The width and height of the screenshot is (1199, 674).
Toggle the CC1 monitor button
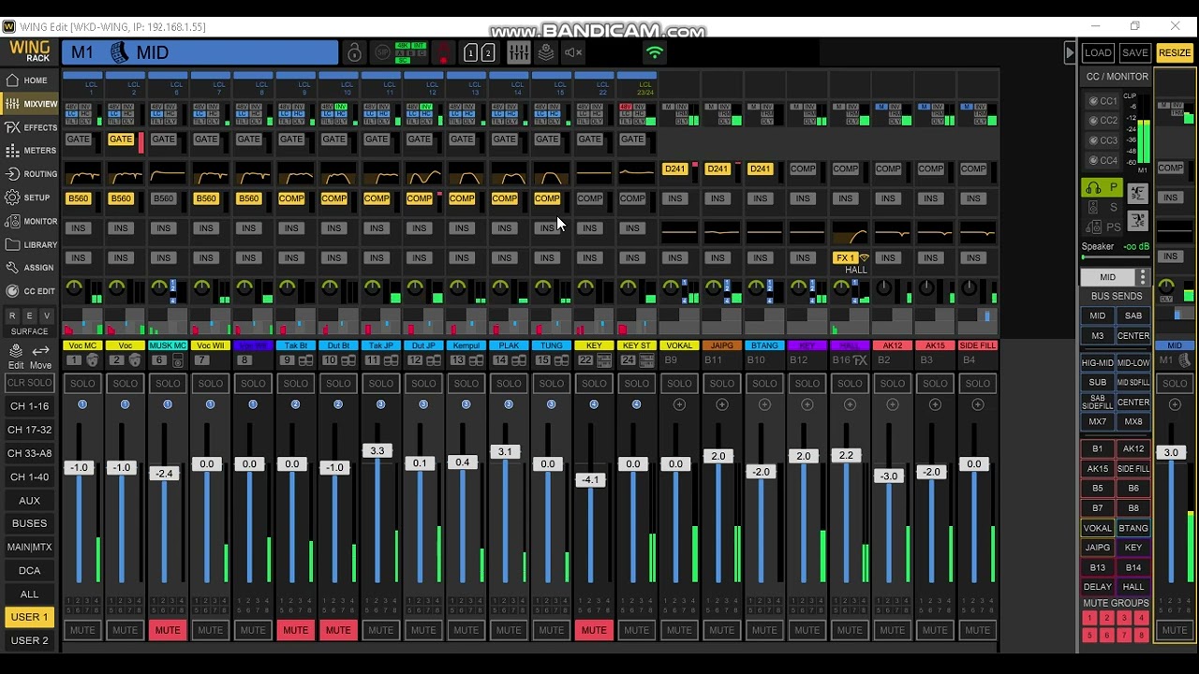tap(1102, 101)
